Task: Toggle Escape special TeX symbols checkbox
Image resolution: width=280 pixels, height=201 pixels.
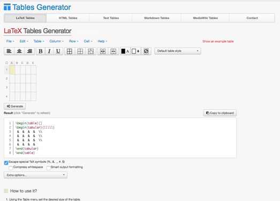Action: (6, 163)
